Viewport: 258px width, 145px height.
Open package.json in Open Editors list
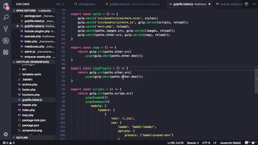pos(34,16)
